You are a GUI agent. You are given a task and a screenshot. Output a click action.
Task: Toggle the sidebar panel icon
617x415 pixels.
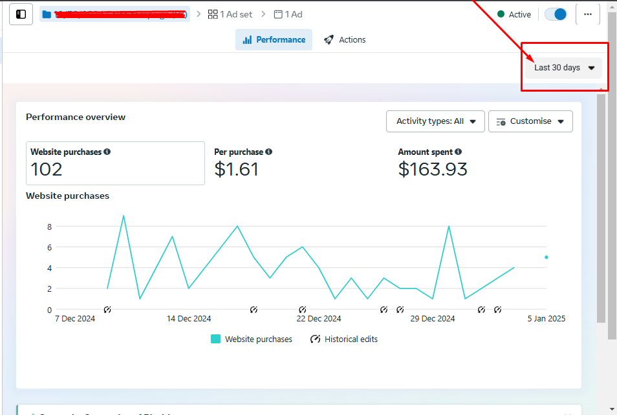(21, 14)
